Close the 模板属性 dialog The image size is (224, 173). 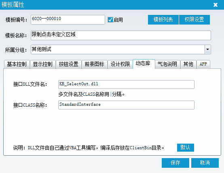216,5
